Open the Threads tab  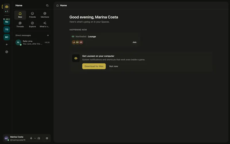point(20,24)
